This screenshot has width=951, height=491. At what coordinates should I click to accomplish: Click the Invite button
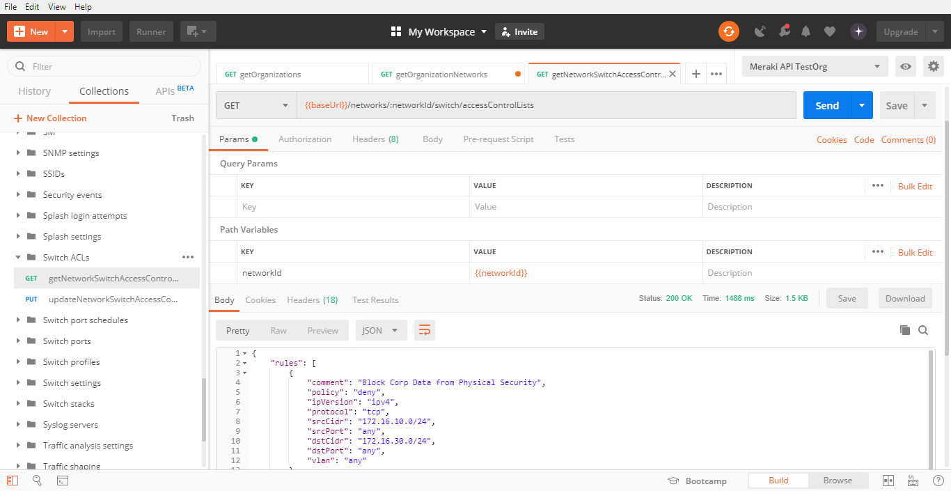click(x=519, y=31)
